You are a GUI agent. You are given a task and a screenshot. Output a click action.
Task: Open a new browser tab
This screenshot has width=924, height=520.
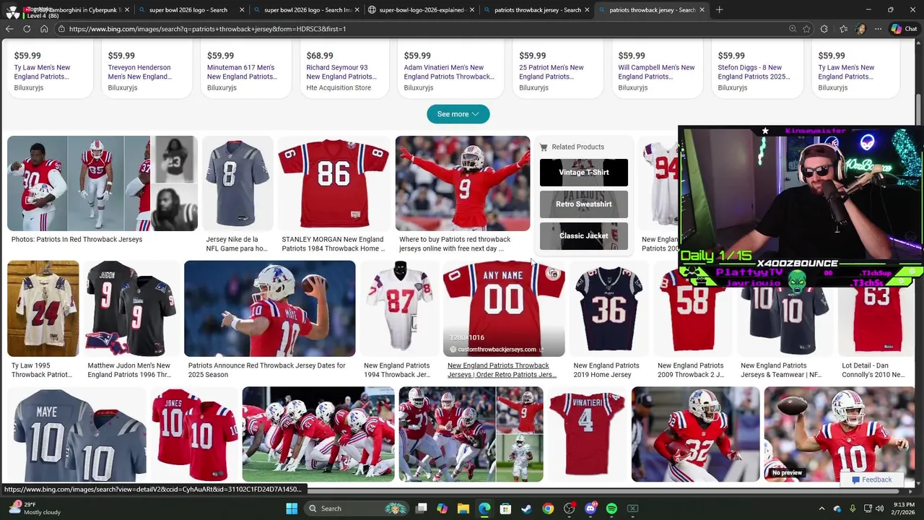coord(719,9)
